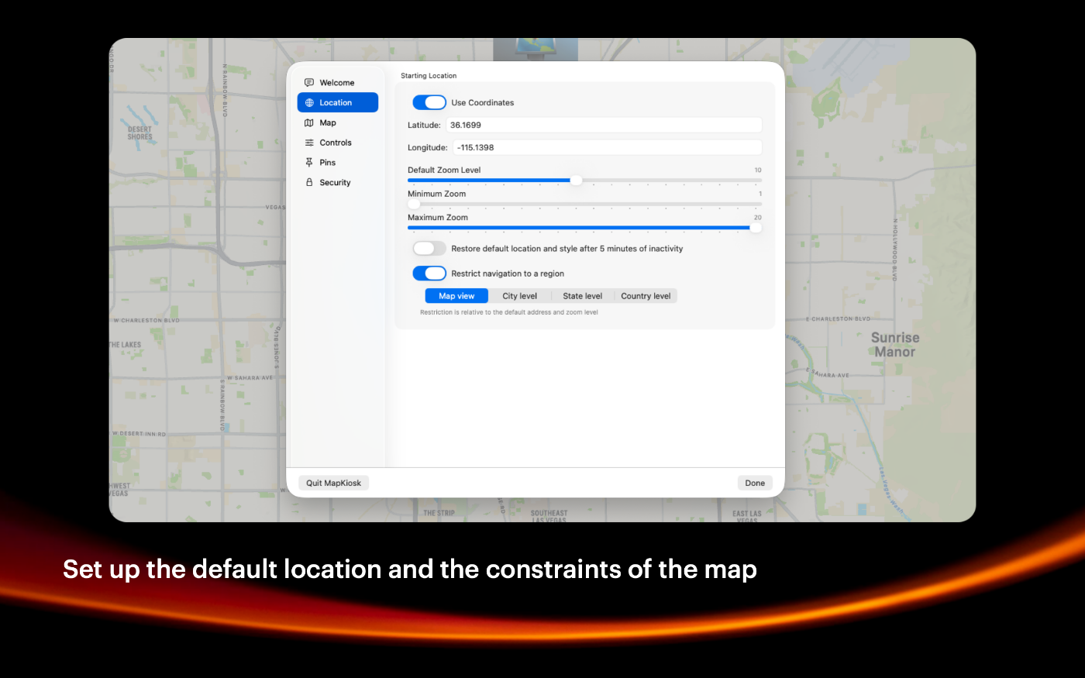The width and height of the screenshot is (1085, 678).
Task: Click the Location globe icon
Action: 309,103
